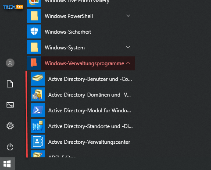The width and height of the screenshot is (211, 170).
Task: Click the Windows-Sicherheit shield icon
Action: pos(34,31)
